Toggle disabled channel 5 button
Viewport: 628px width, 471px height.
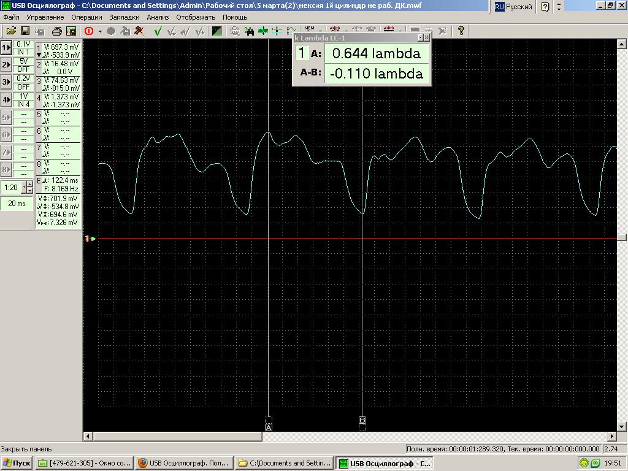[6, 117]
